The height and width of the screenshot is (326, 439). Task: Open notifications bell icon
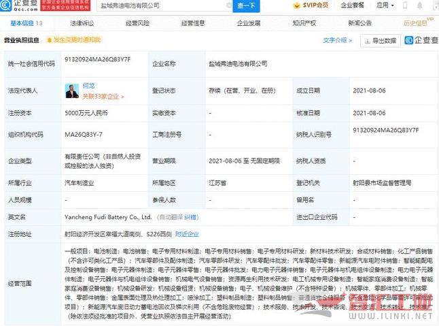(x=420, y=5)
